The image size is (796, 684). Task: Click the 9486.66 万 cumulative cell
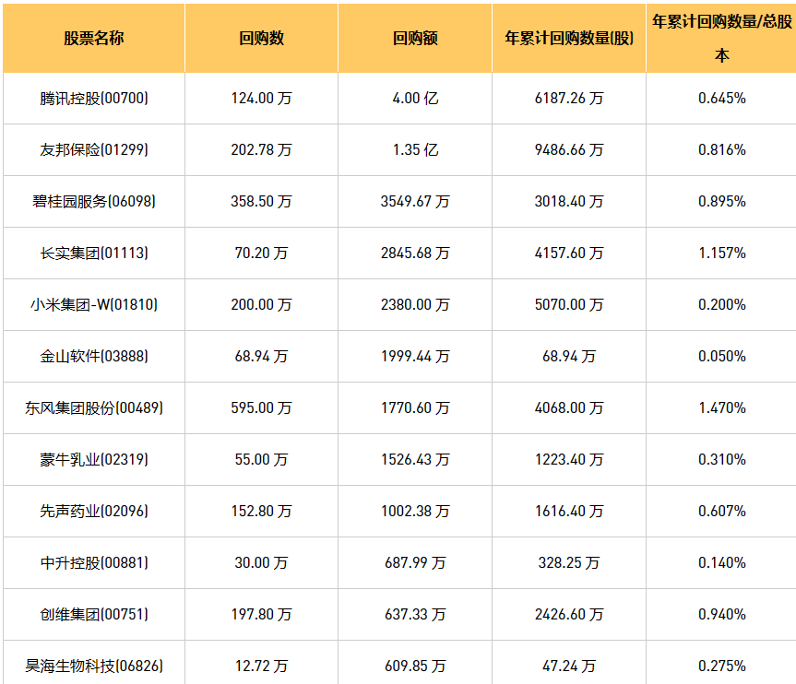coord(568,150)
